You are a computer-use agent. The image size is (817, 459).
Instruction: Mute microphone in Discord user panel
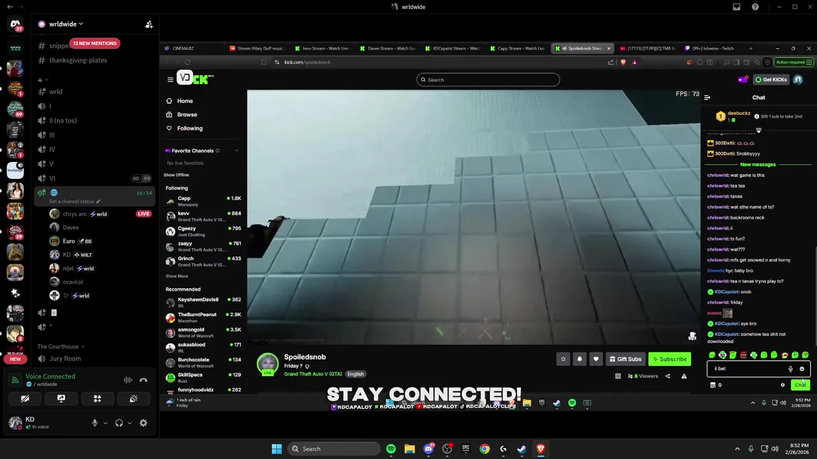point(94,423)
